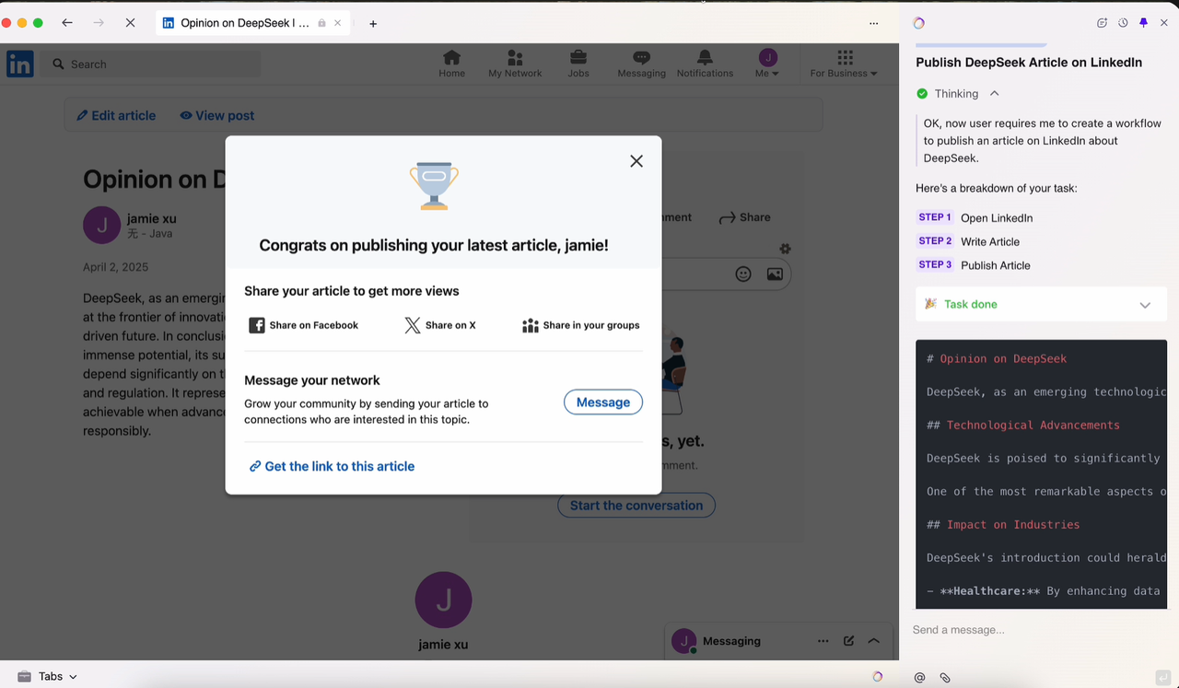1179x688 pixels.
Task: Click the Messaging overlay title
Action: [731, 641]
